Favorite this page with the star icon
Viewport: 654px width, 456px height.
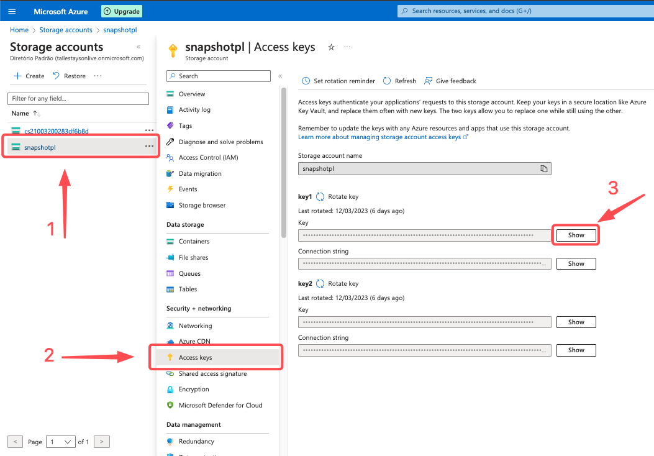331,47
